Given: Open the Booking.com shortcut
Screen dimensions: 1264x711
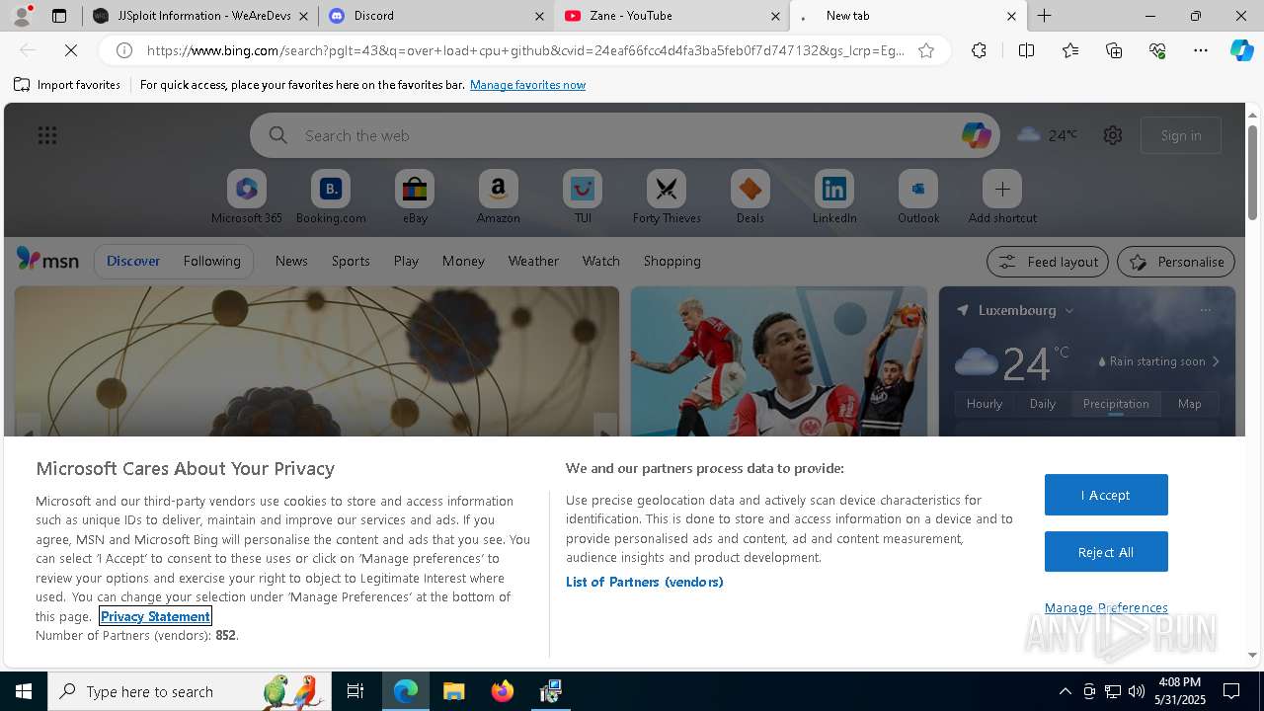Looking at the screenshot, I should point(331,196).
